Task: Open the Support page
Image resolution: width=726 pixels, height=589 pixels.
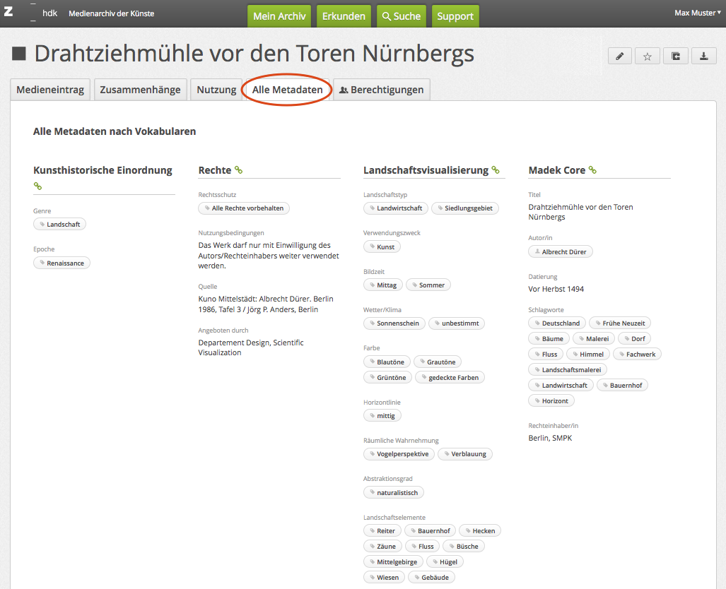Action: pos(455,16)
